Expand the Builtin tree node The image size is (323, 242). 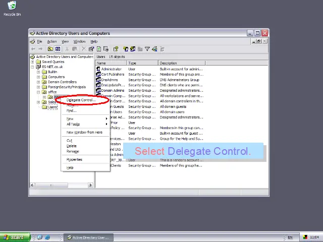point(38,72)
